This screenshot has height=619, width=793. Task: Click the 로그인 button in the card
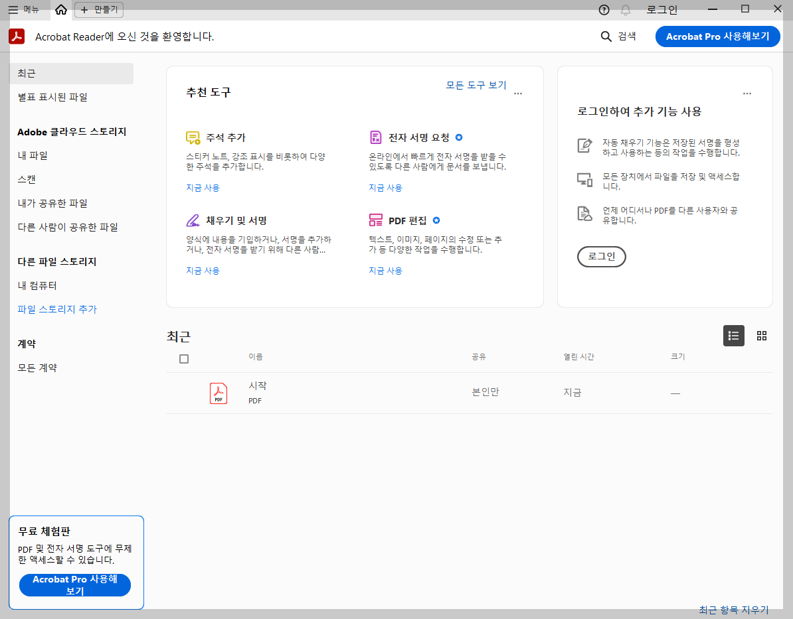click(601, 257)
